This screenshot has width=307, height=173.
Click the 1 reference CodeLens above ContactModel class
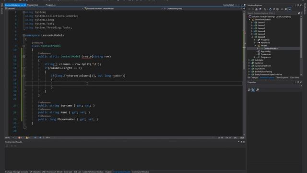tap(37, 43)
